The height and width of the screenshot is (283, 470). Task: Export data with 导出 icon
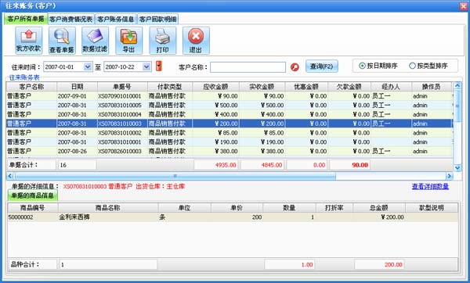coord(129,41)
